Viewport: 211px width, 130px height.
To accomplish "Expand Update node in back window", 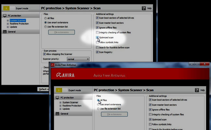I will click(8, 27).
